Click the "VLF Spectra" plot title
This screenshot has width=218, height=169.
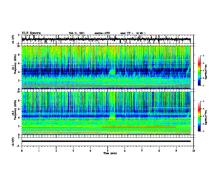pos(31,33)
